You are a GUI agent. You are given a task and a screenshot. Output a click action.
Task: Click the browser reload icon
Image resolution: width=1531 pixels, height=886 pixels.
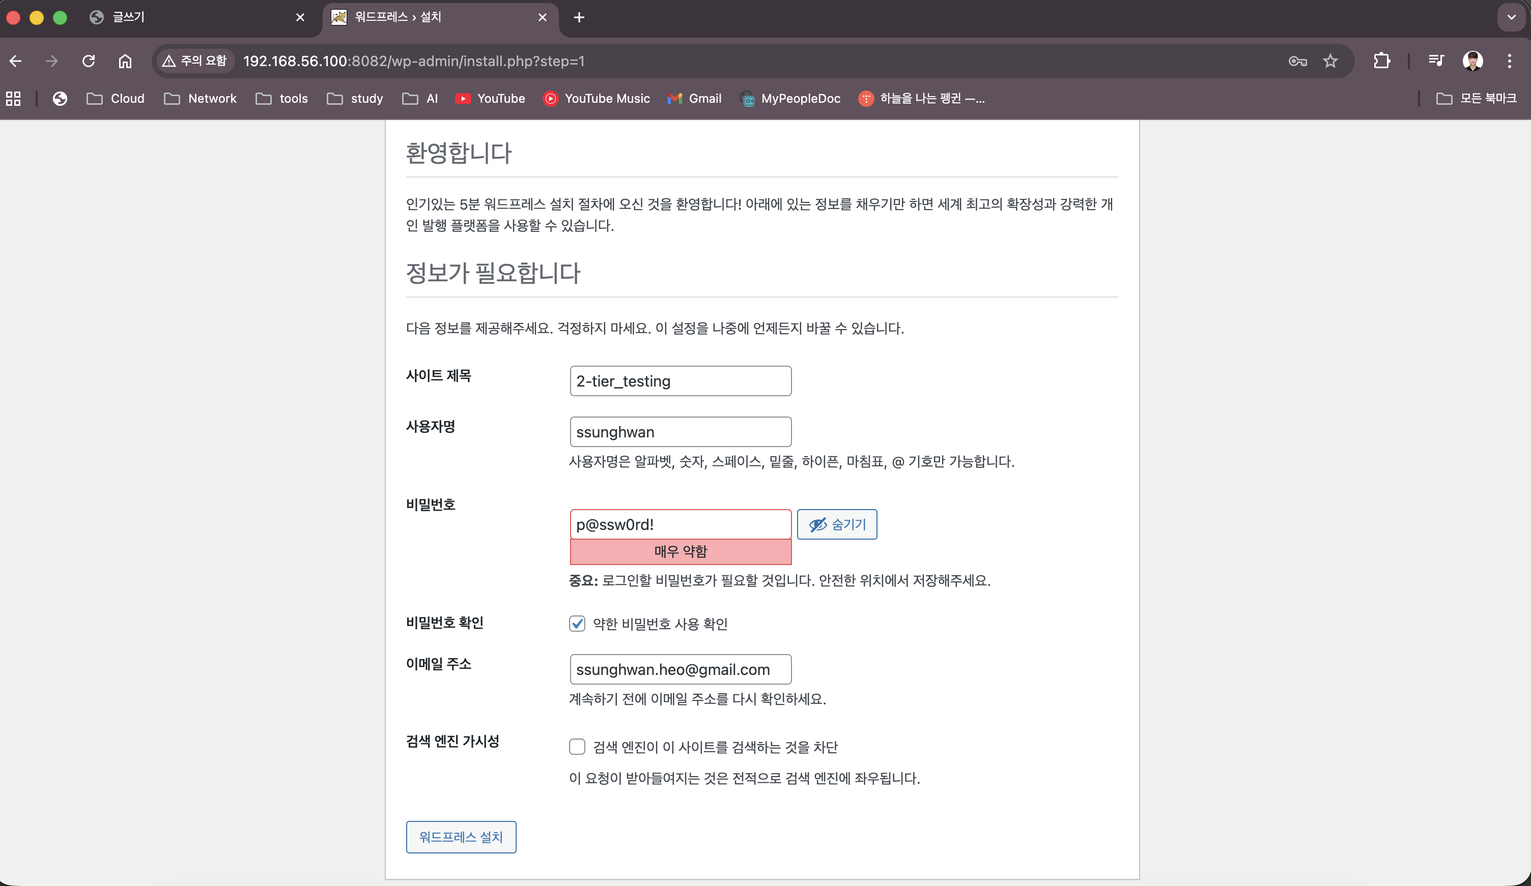pos(89,61)
